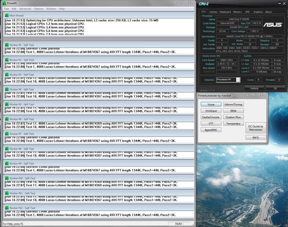Click the OK button in CPU-Z
The image size is (288, 227).
click(275, 88)
